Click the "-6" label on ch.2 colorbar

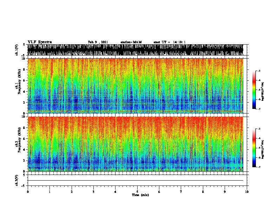[259, 157]
